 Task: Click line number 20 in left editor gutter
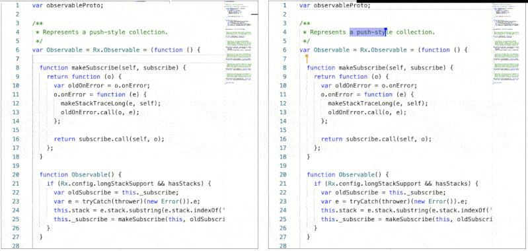(15, 174)
